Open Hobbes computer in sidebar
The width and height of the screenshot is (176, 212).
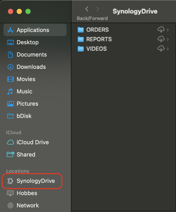point(35,193)
